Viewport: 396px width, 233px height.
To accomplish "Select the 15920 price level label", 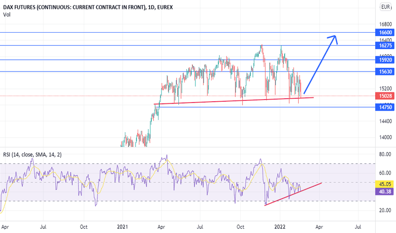I will [x=385, y=60].
